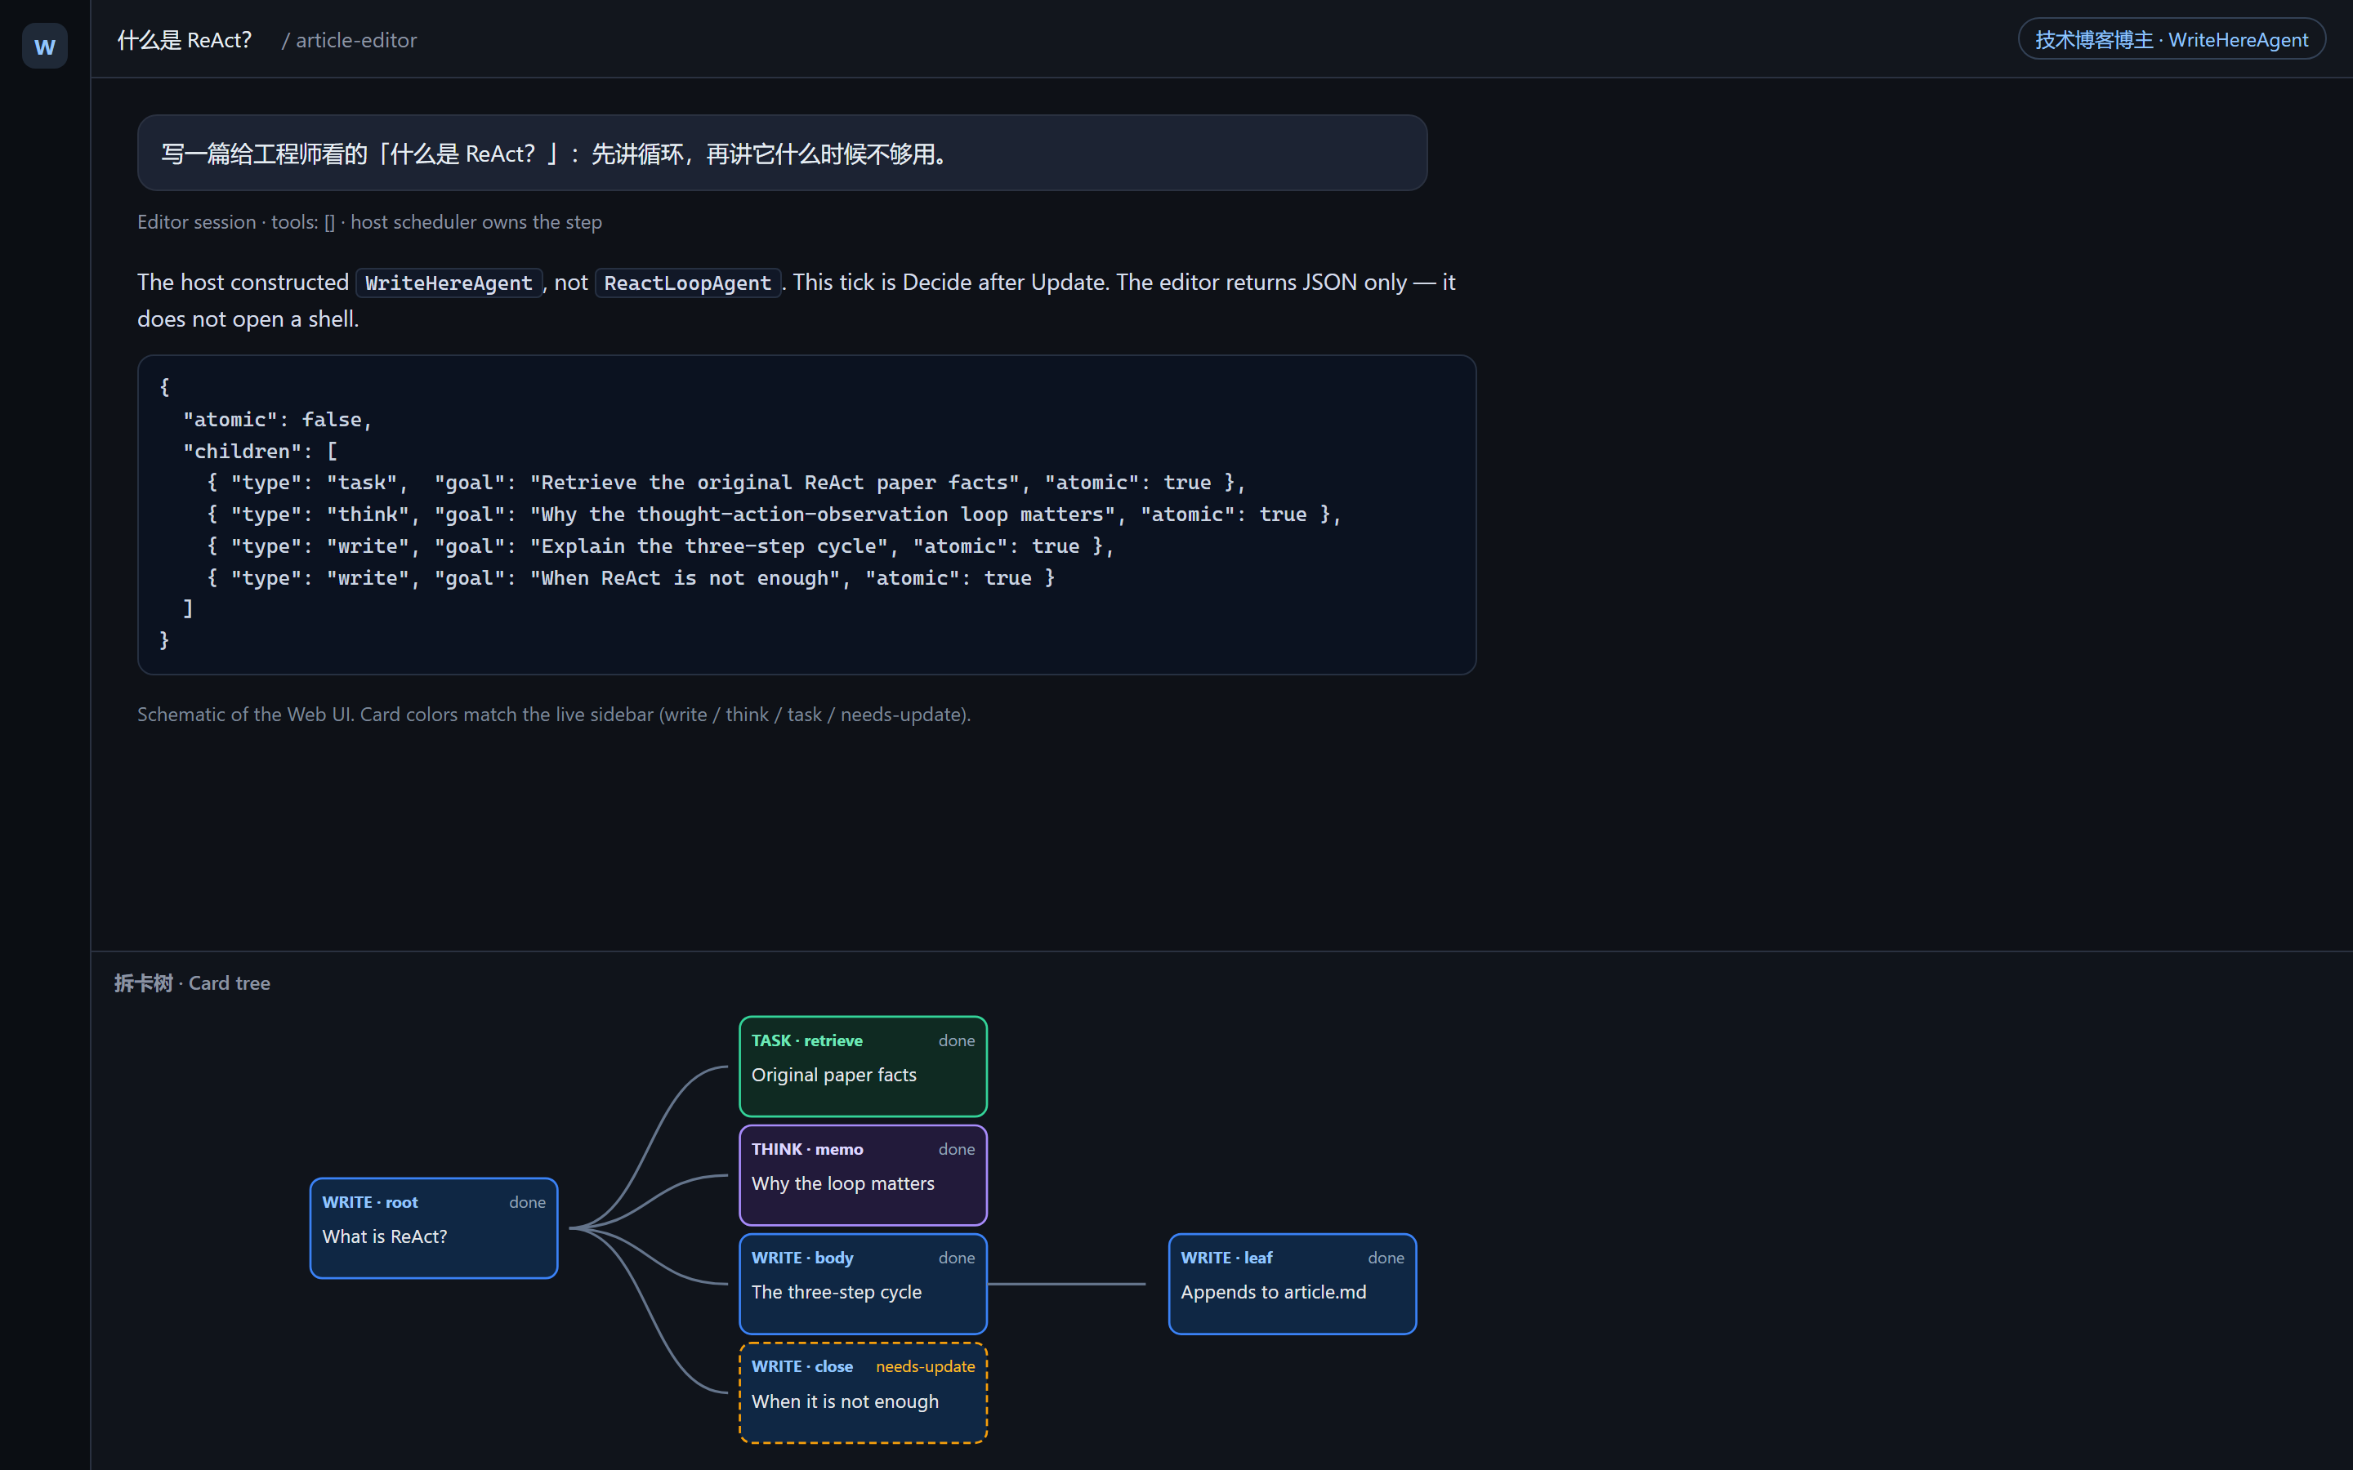Click 'Why the loop matters' card text
The width and height of the screenshot is (2353, 1470).
pyautogui.click(x=842, y=1183)
